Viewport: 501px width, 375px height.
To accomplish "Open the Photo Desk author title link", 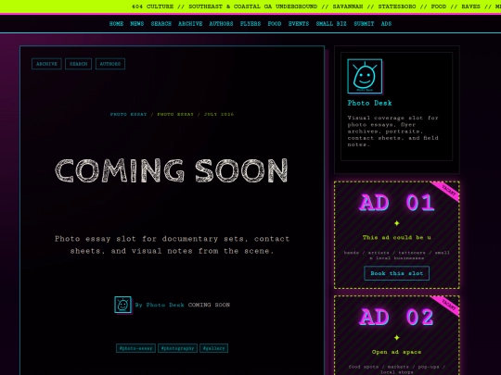I will (369, 103).
